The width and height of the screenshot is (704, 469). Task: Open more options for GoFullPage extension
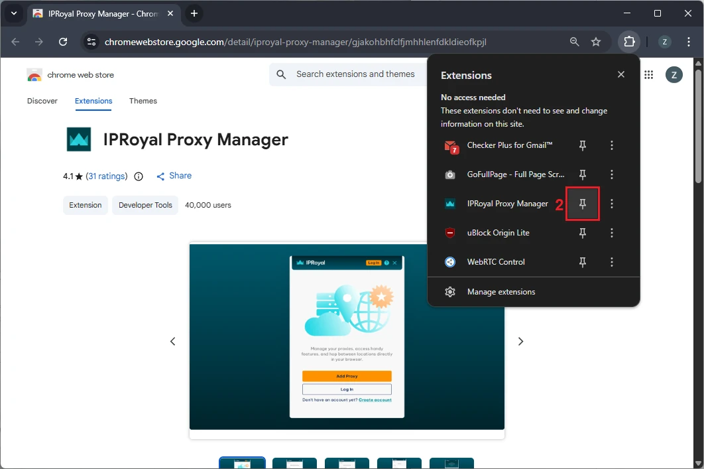coord(612,174)
